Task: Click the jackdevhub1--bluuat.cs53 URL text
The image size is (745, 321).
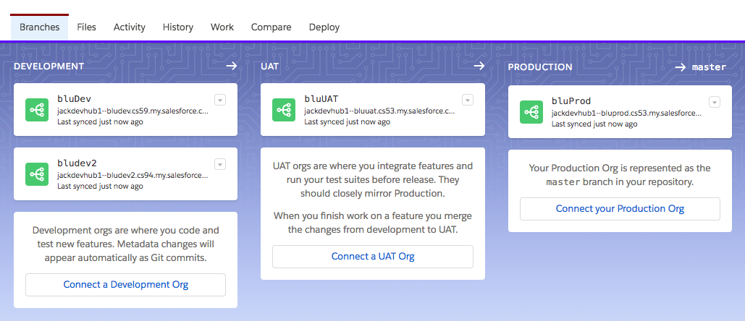Action: [x=379, y=111]
